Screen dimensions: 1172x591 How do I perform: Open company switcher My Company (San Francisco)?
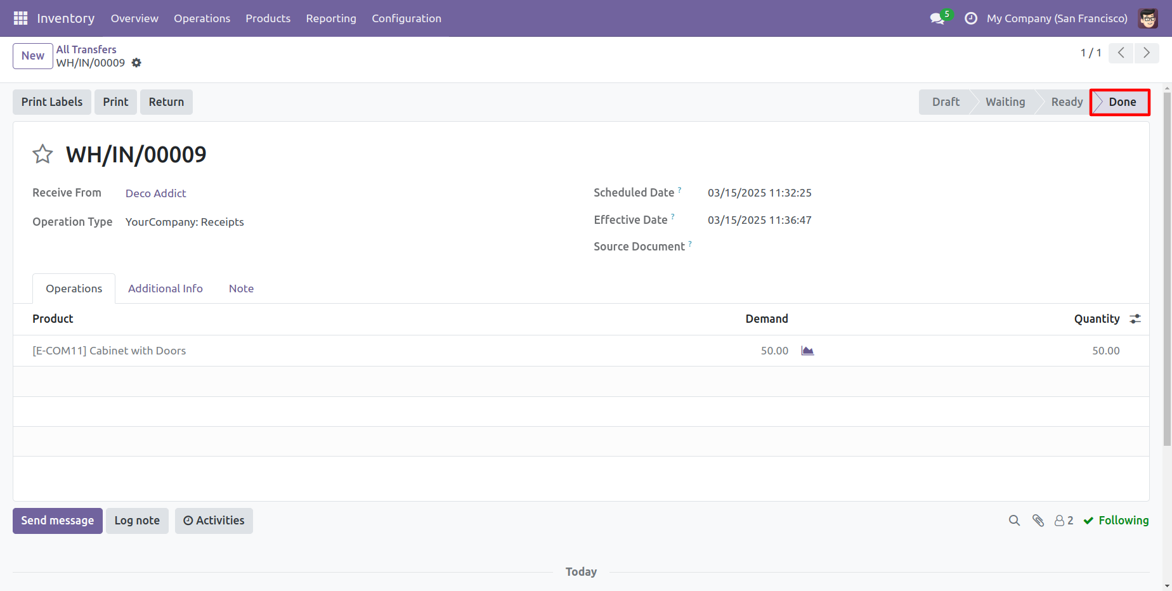coord(1057,18)
